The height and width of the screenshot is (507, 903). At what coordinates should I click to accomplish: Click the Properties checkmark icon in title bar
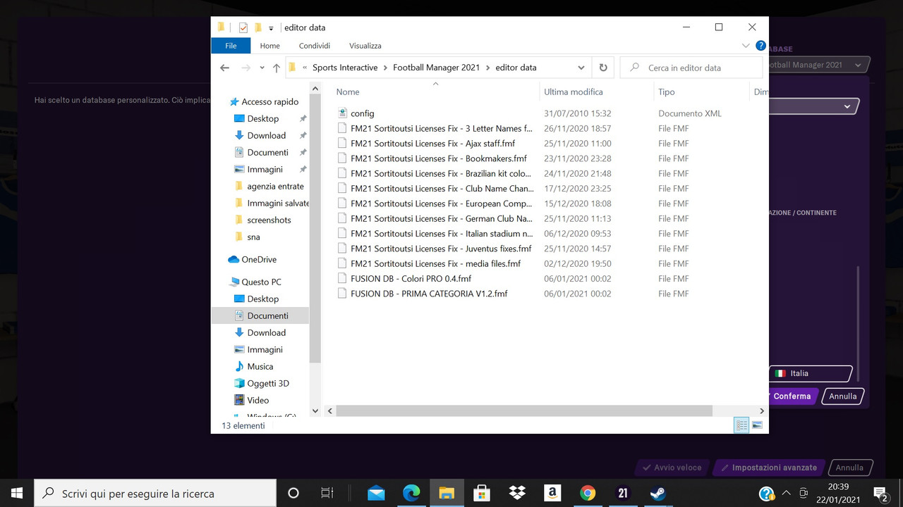(243, 27)
